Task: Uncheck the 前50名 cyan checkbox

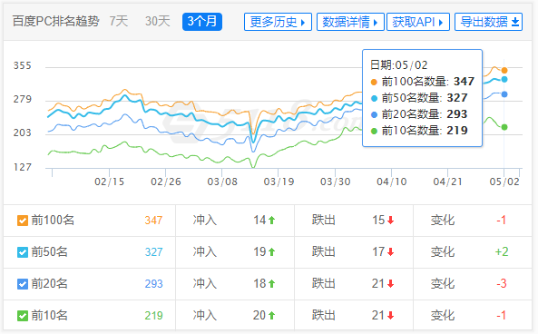Action: 23,252
